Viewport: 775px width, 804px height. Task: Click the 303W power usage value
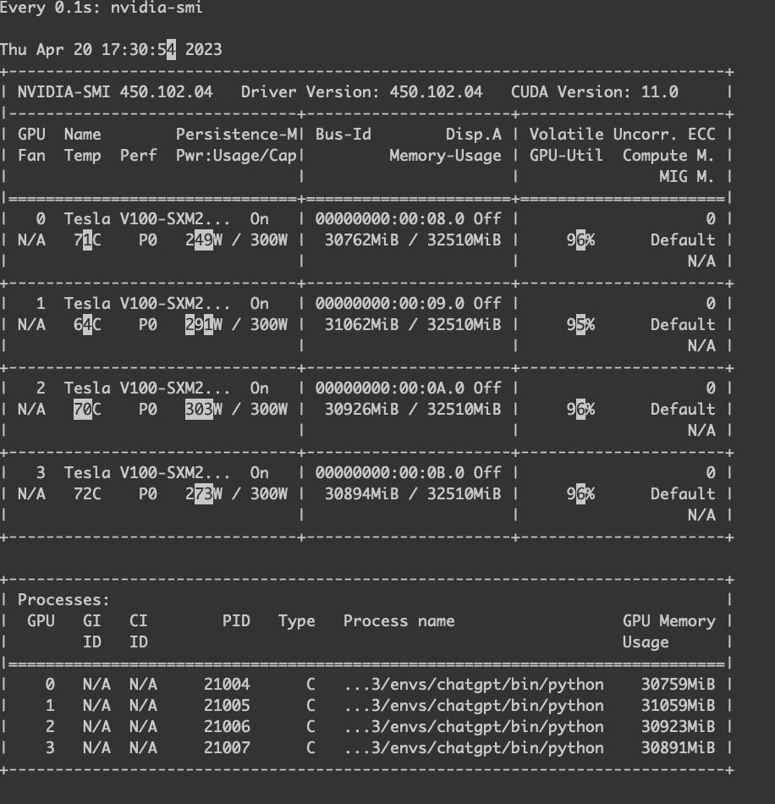point(204,409)
